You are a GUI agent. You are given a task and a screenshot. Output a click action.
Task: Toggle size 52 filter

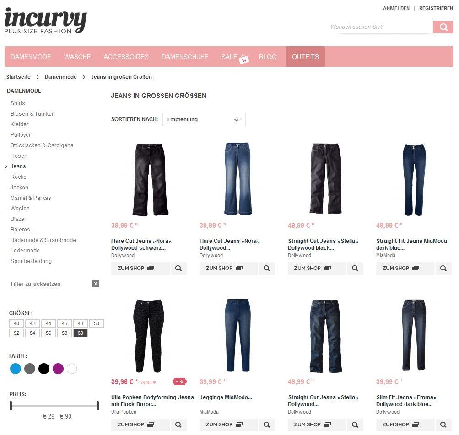pyautogui.click(x=16, y=333)
